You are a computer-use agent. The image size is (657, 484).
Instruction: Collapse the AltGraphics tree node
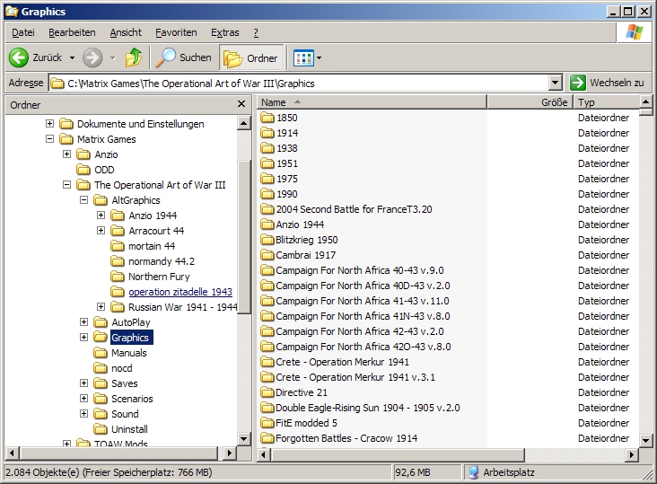point(83,200)
